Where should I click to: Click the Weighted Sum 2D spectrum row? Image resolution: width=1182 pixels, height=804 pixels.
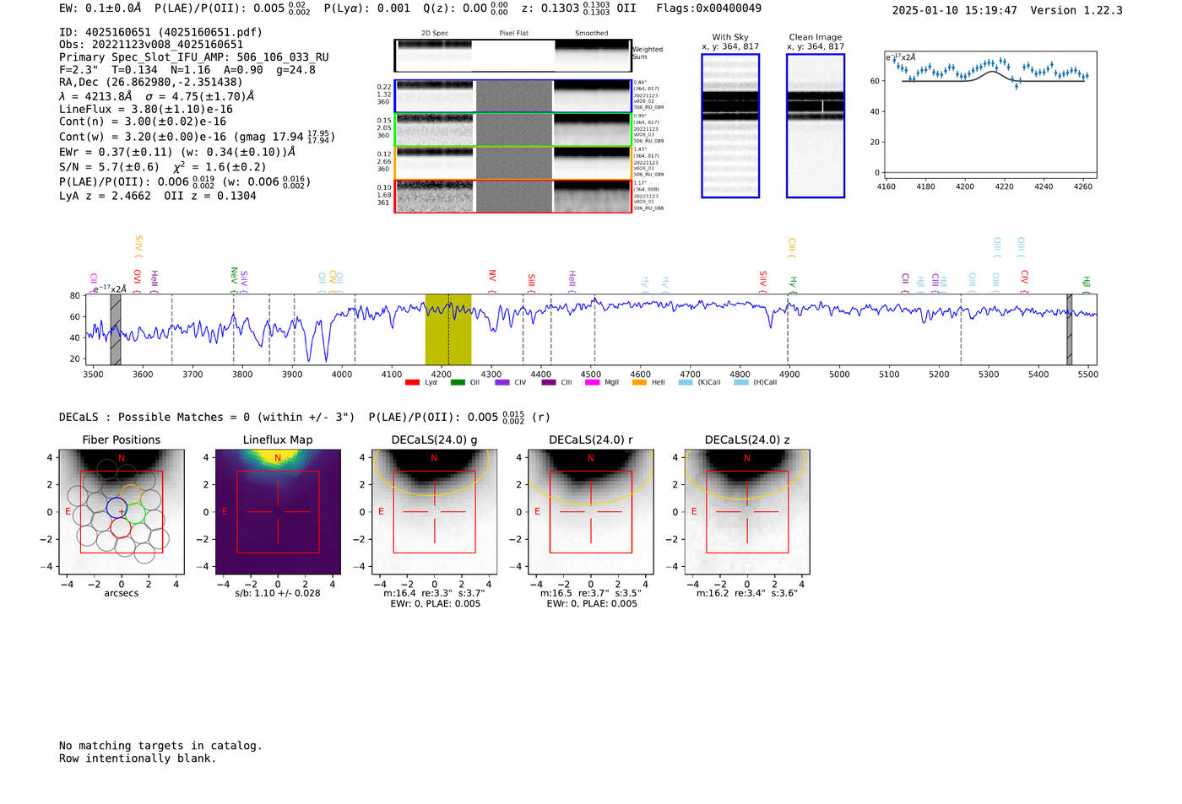512,56
